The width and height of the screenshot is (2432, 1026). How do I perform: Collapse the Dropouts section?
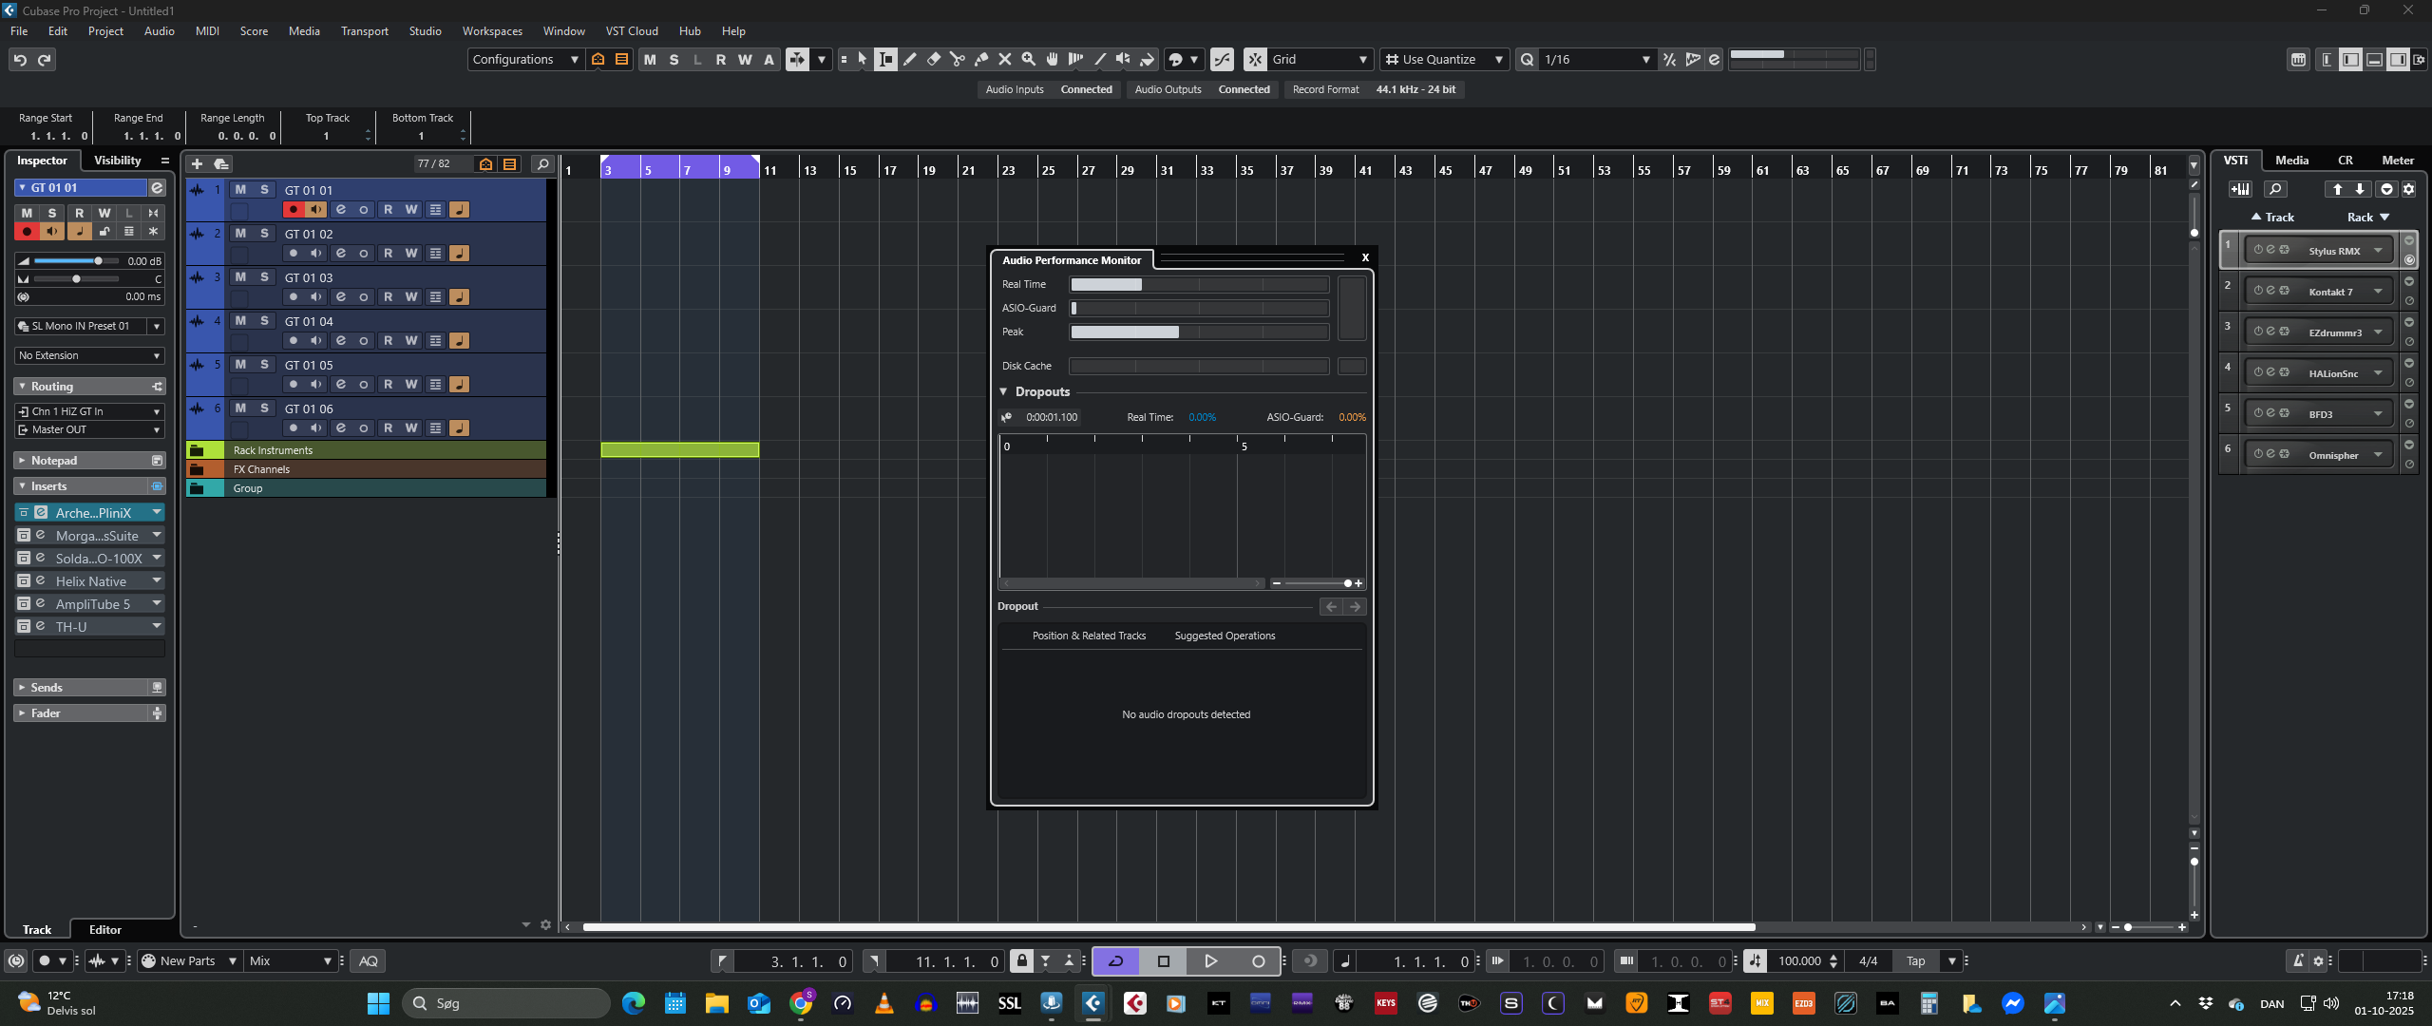pos(1003,391)
